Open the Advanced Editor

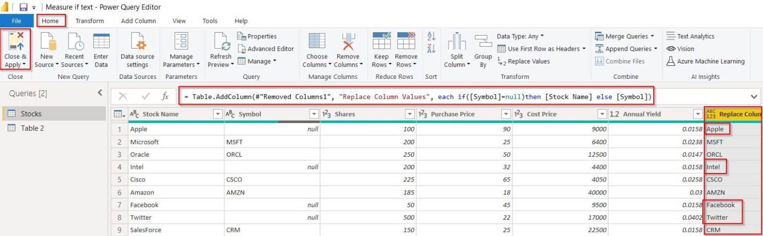pos(266,49)
